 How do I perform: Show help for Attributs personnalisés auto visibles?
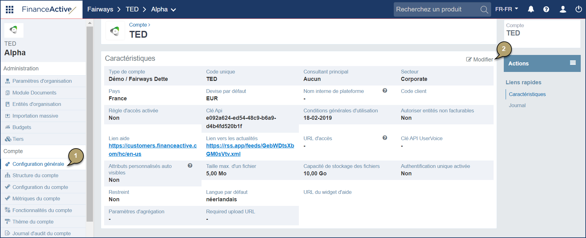click(x=190, y=165)
